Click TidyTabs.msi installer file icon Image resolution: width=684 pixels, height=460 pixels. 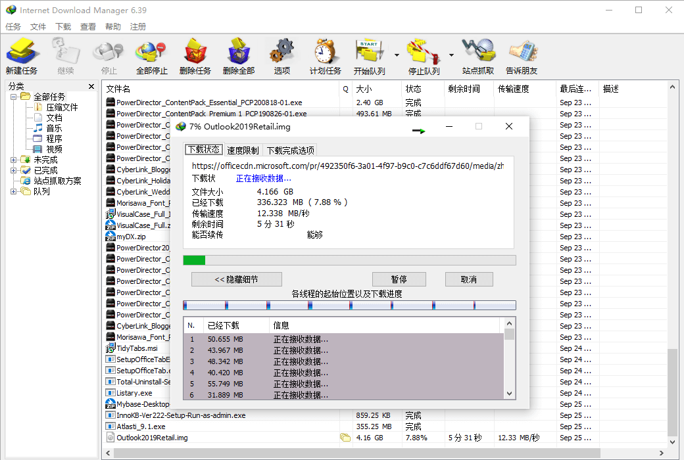110,348
